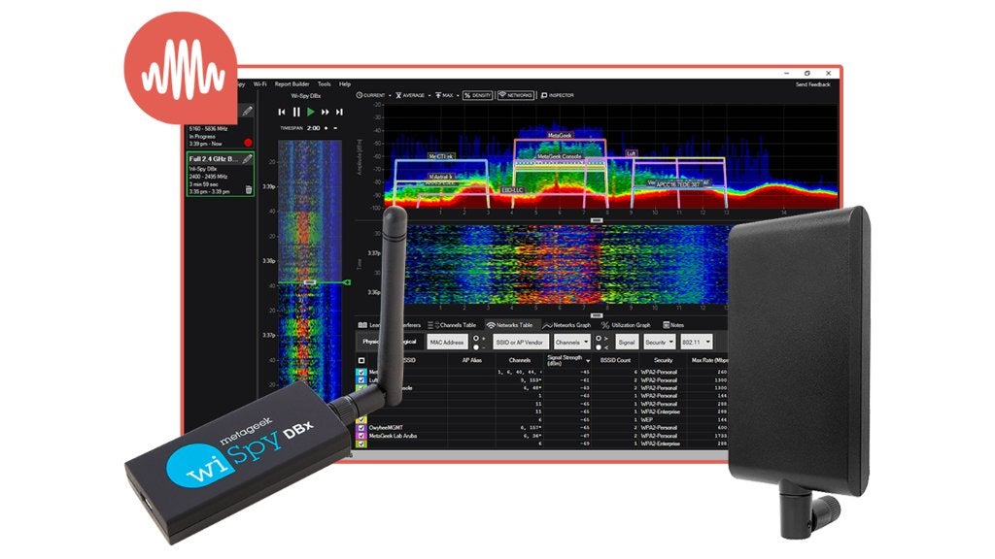Toggle the Current trace clock icon
995x559 pixels.
click(x=360, y=95)
